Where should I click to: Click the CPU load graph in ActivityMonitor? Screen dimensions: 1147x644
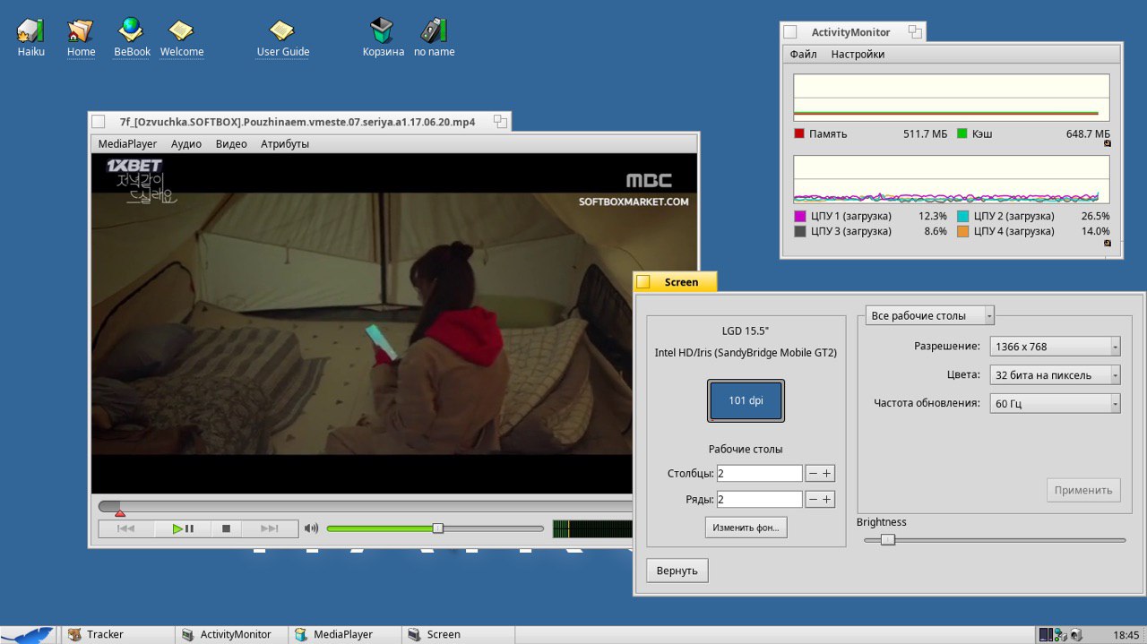[x=952, y=179]
